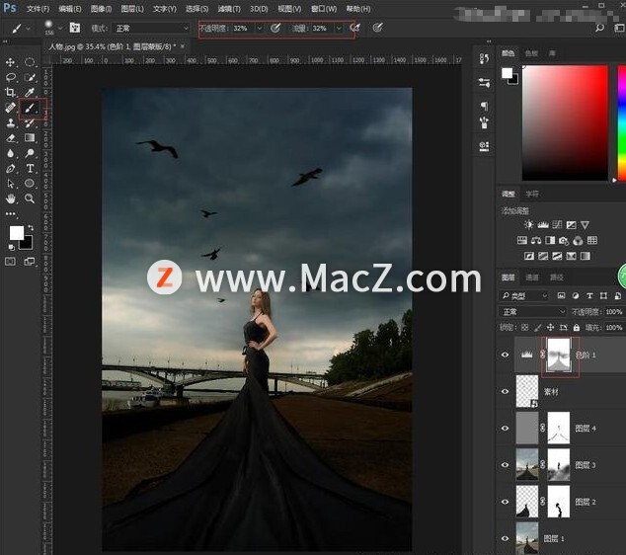Add a Black & White adjustment
This screenshot has height=555, width=626.
click(550, 240)
